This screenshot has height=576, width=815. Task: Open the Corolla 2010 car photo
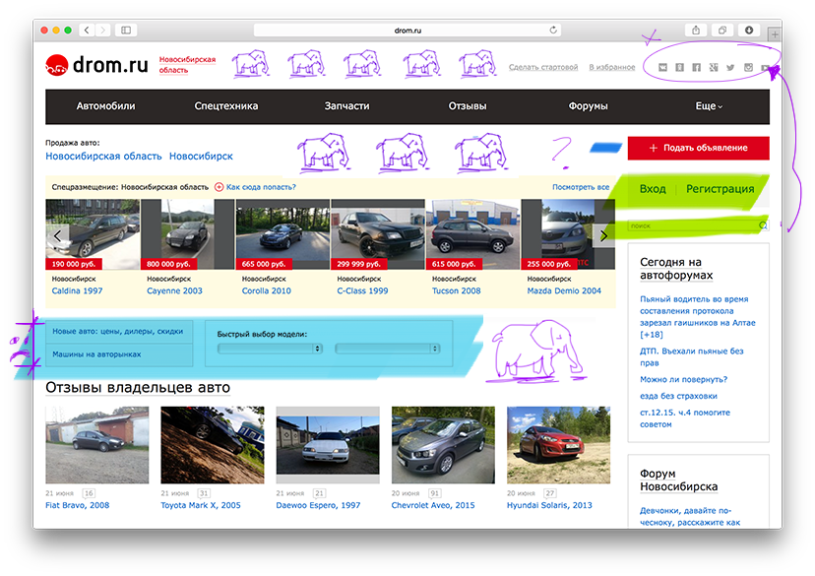click(282, 234)
